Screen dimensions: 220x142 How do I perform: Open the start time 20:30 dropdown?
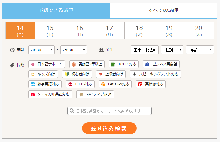[x=42, y=50]
